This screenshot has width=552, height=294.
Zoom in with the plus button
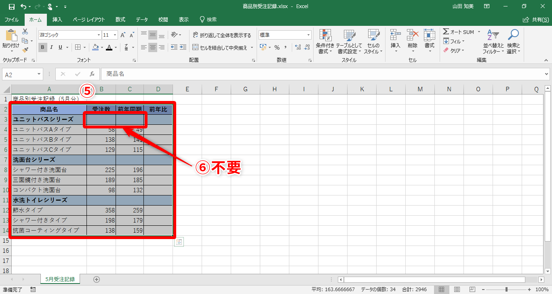click(x=529, y=289)
